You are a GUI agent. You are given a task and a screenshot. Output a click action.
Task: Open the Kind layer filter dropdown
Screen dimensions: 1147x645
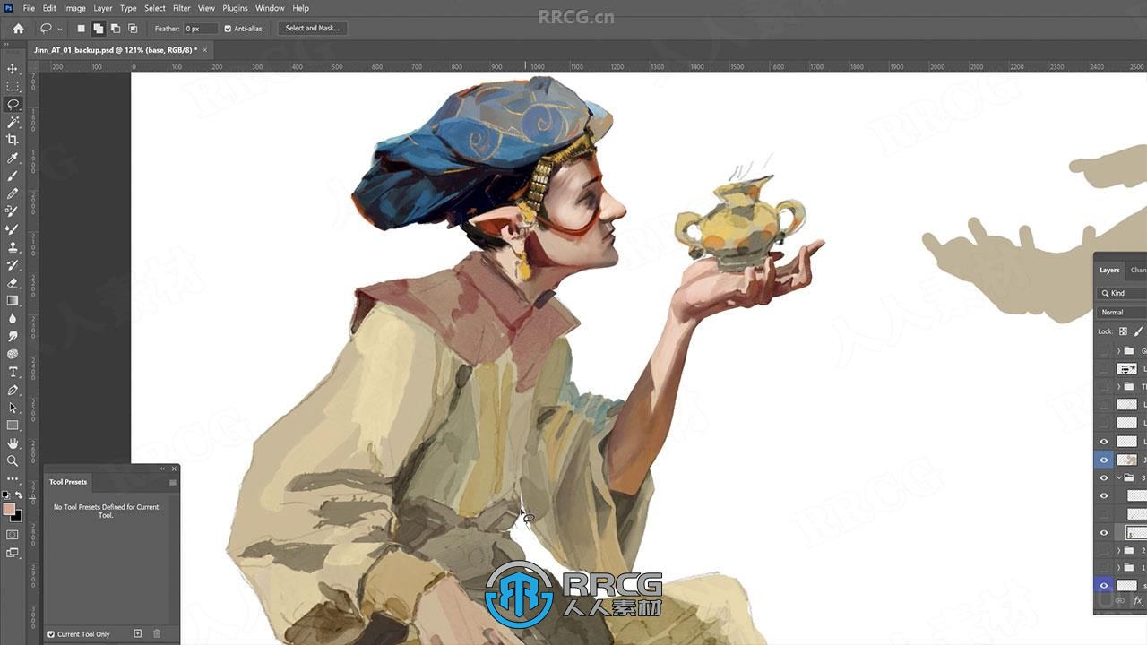pyautogui.click(x=1123, y=293)
